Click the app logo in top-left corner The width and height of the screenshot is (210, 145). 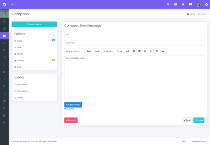click(x=4, y=5)
